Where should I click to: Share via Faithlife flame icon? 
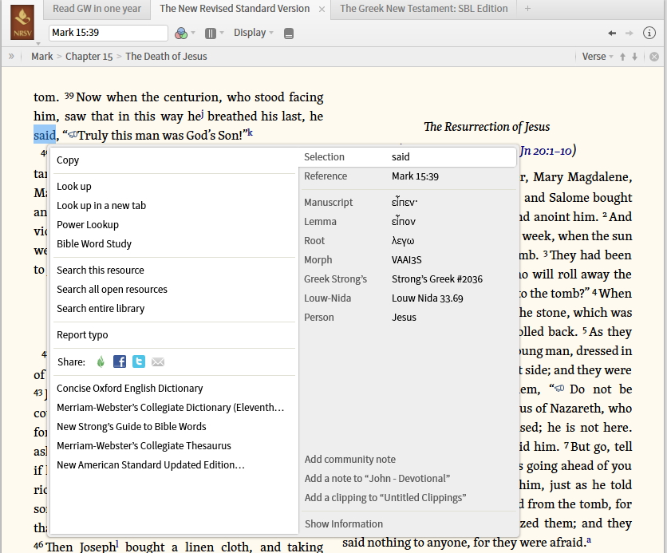[x=101, y=361]
